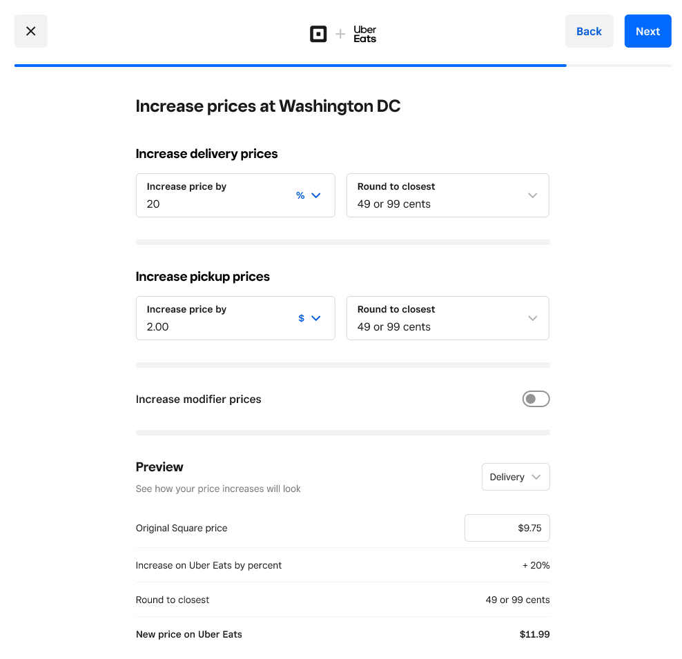This screenshot has width=682, height=659.
Task: Edit the Original Square price input
Action: [507, 528]
